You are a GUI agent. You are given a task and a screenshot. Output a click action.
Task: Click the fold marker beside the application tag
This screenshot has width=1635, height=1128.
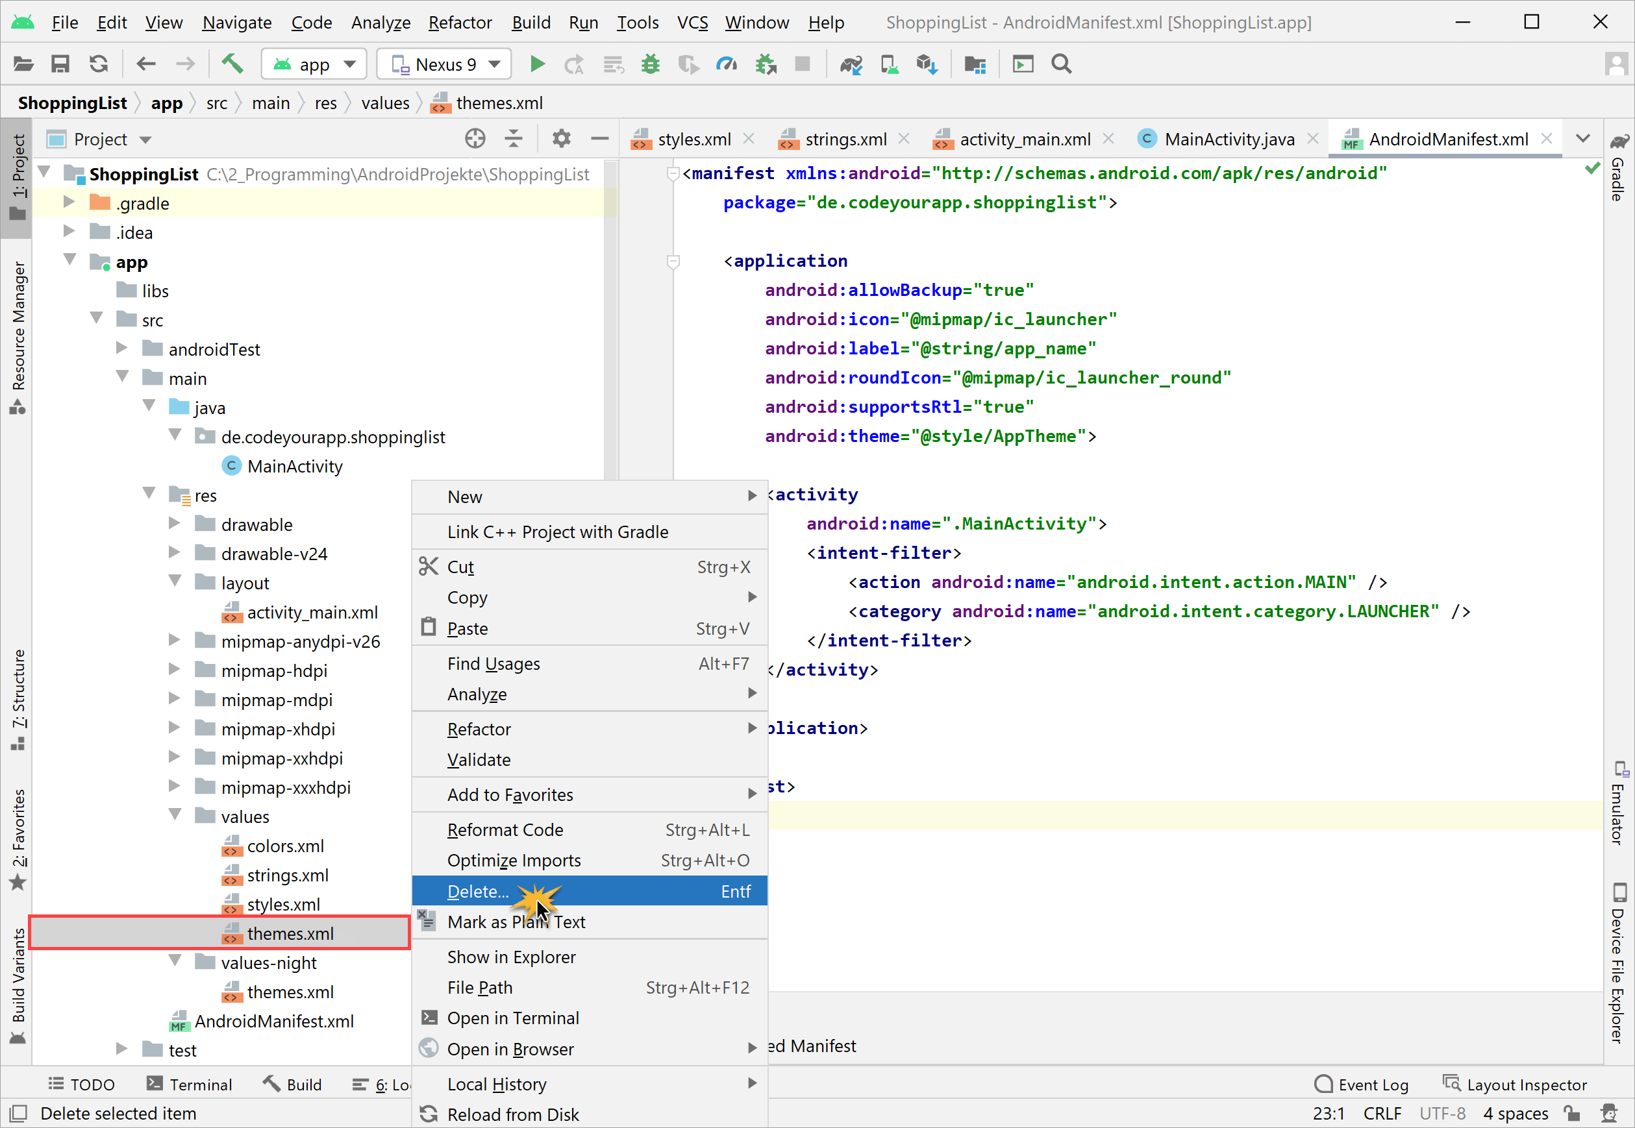tap(673, 262)
